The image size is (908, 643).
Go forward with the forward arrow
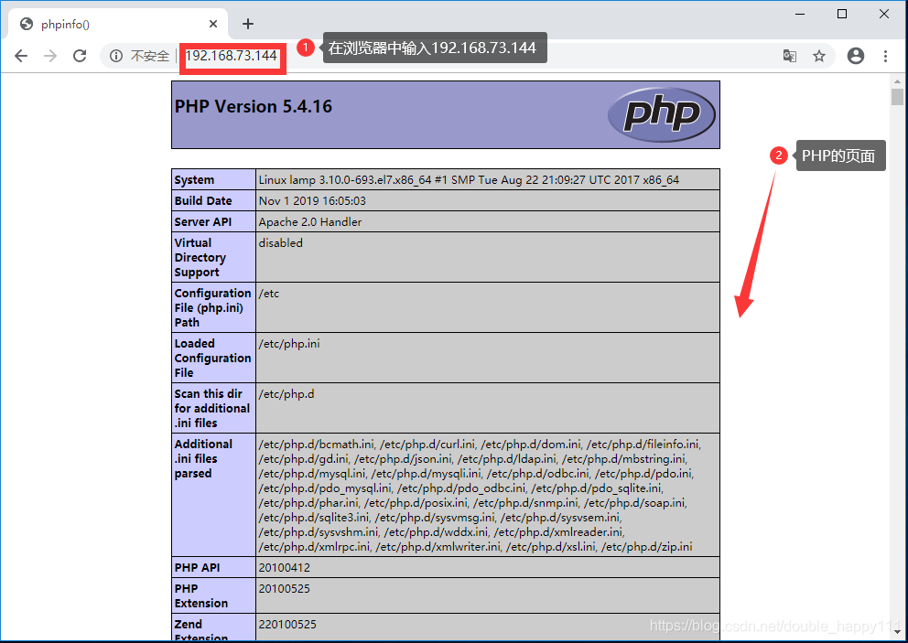[51, 56]
